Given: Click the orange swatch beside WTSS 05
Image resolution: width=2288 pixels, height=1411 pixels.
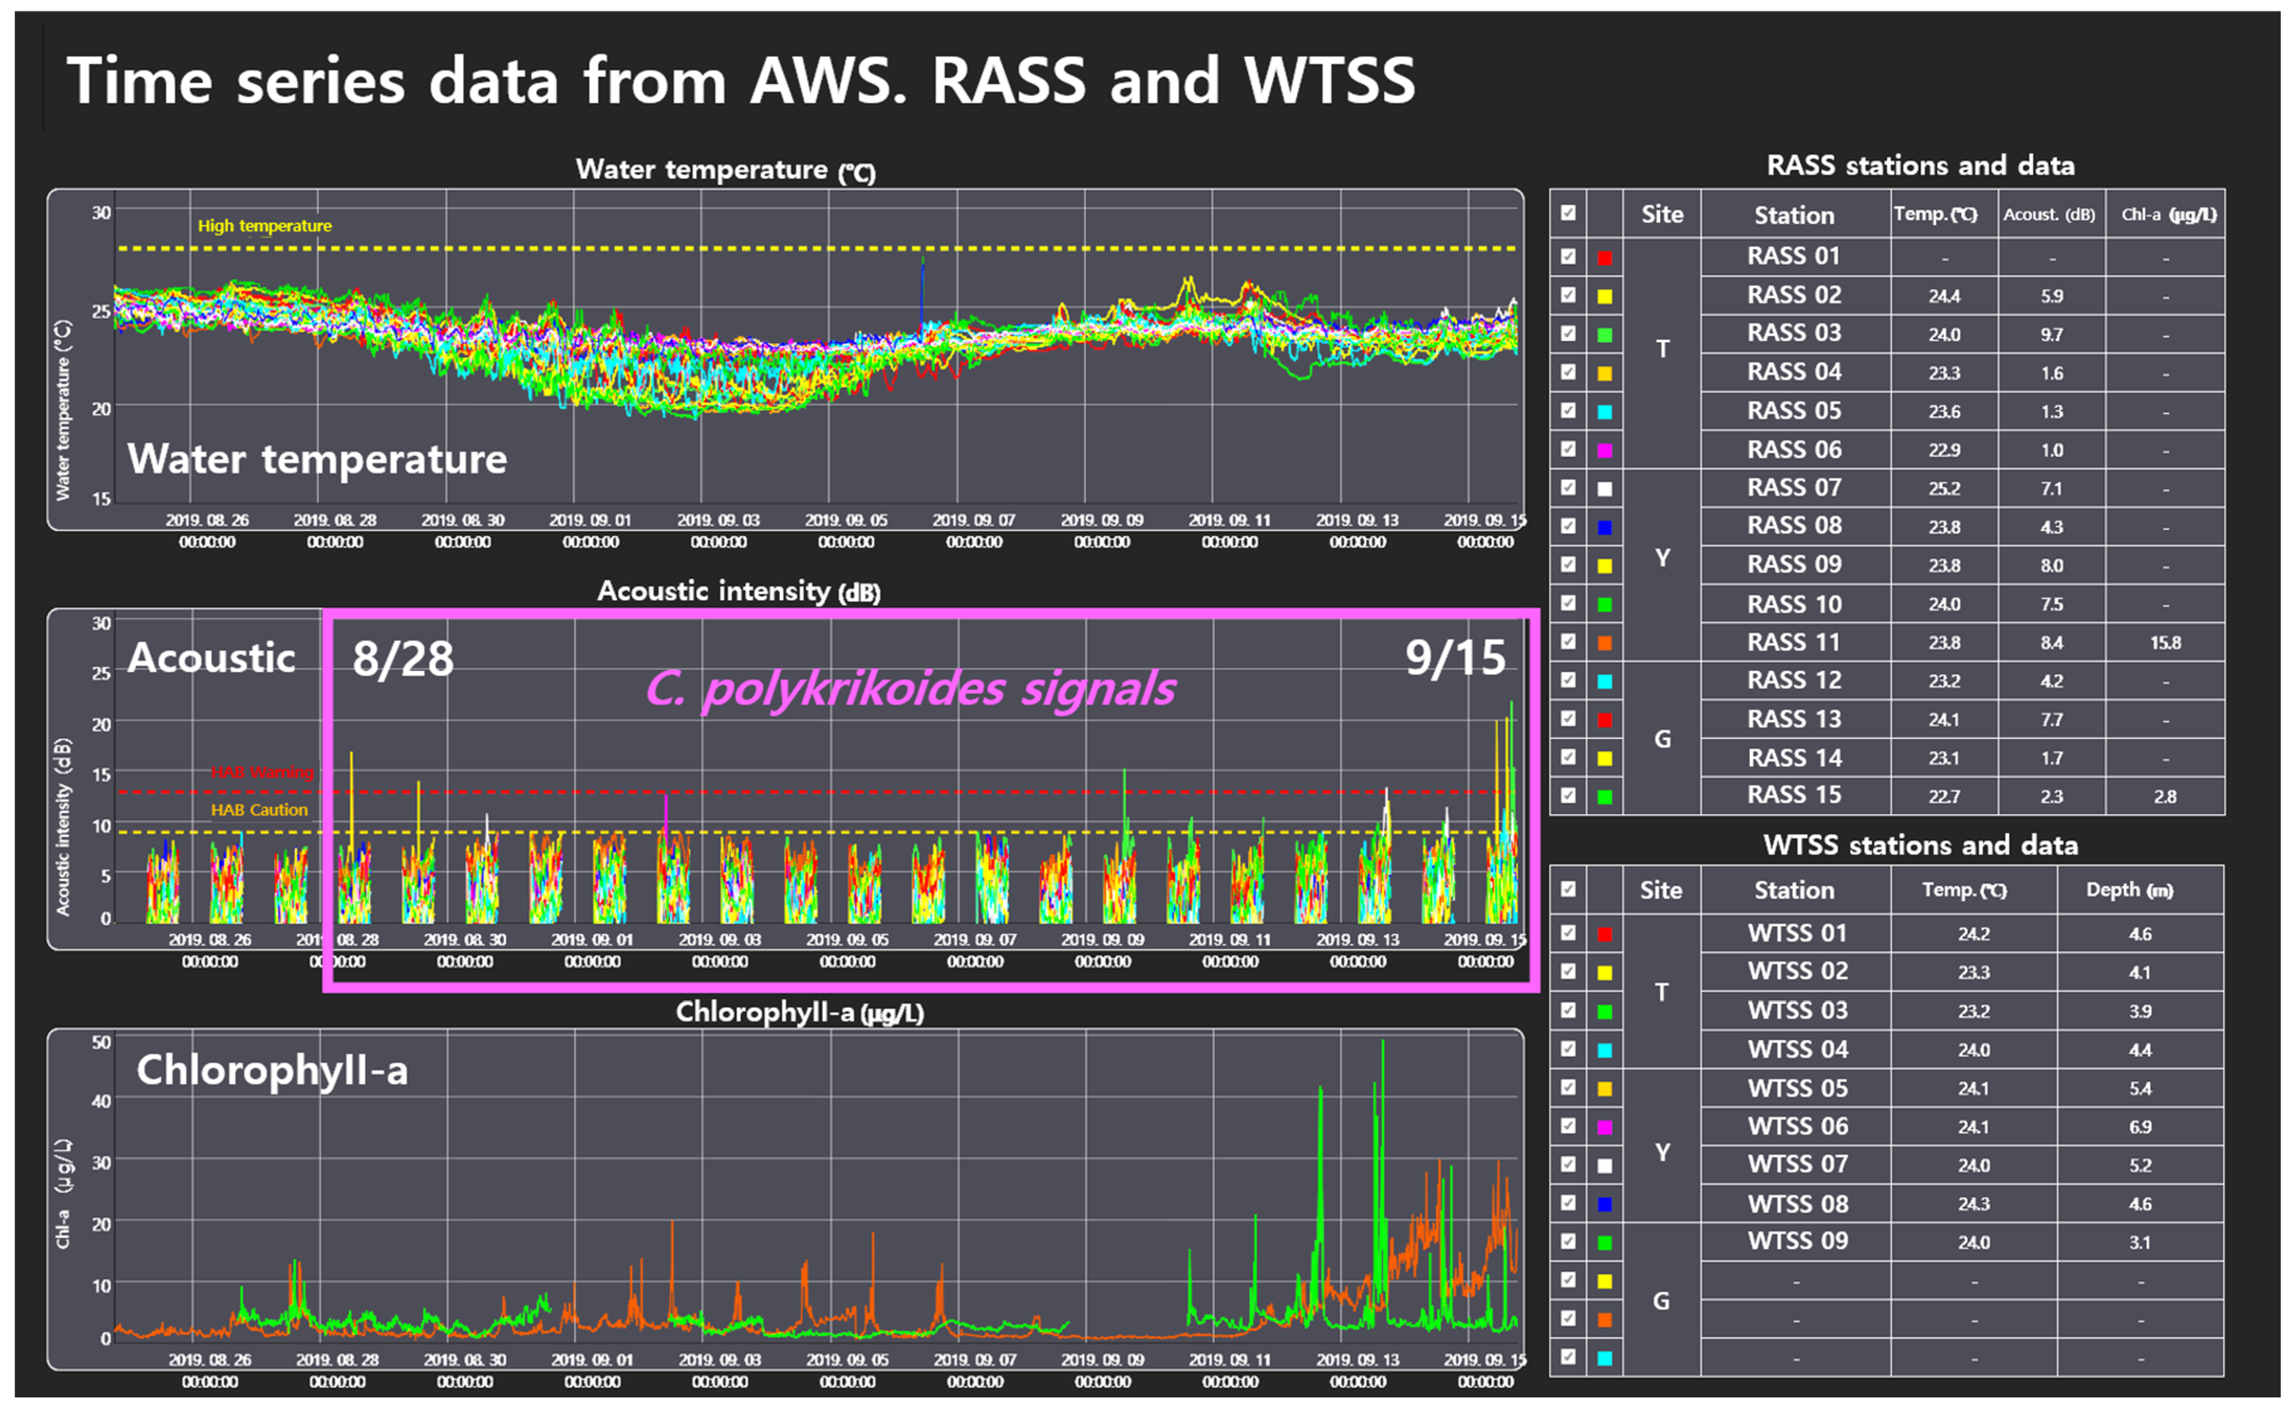Looking at the screenshot, I should pos(1604,1089).
